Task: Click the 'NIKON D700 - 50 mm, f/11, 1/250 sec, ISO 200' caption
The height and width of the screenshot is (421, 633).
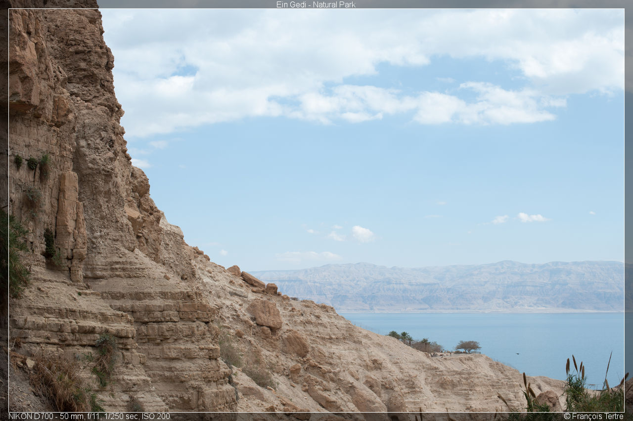Action: click(x=89, y=416)
